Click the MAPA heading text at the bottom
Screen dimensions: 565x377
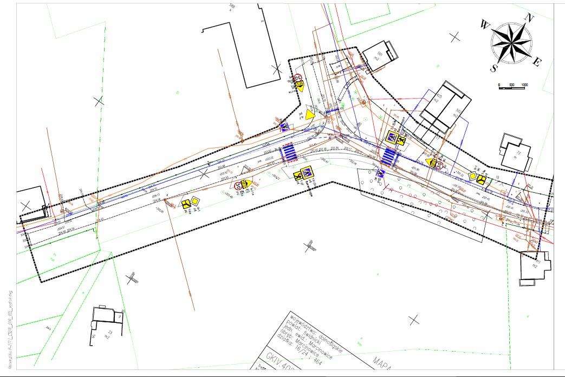tap(382, 363)
